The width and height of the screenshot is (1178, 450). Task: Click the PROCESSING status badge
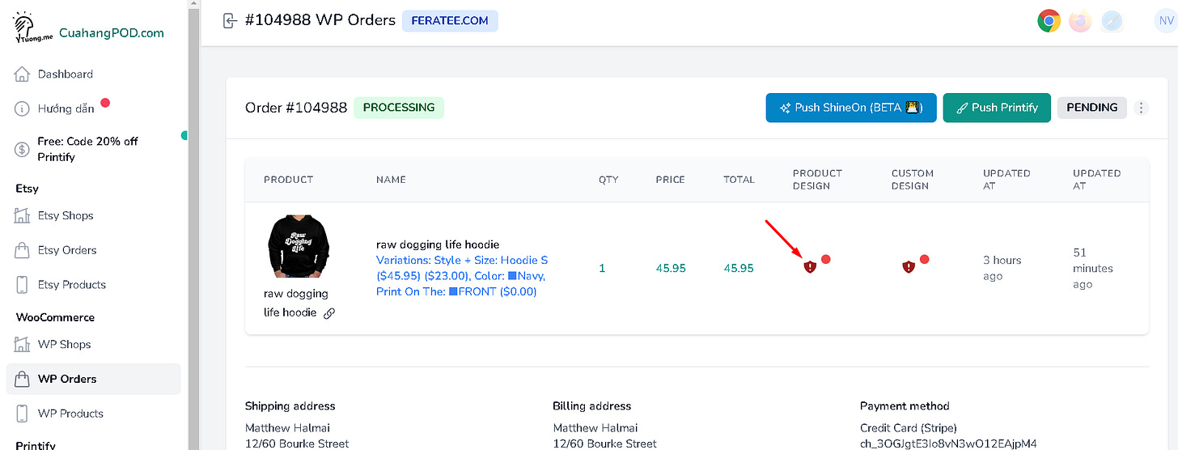point(399,108)
